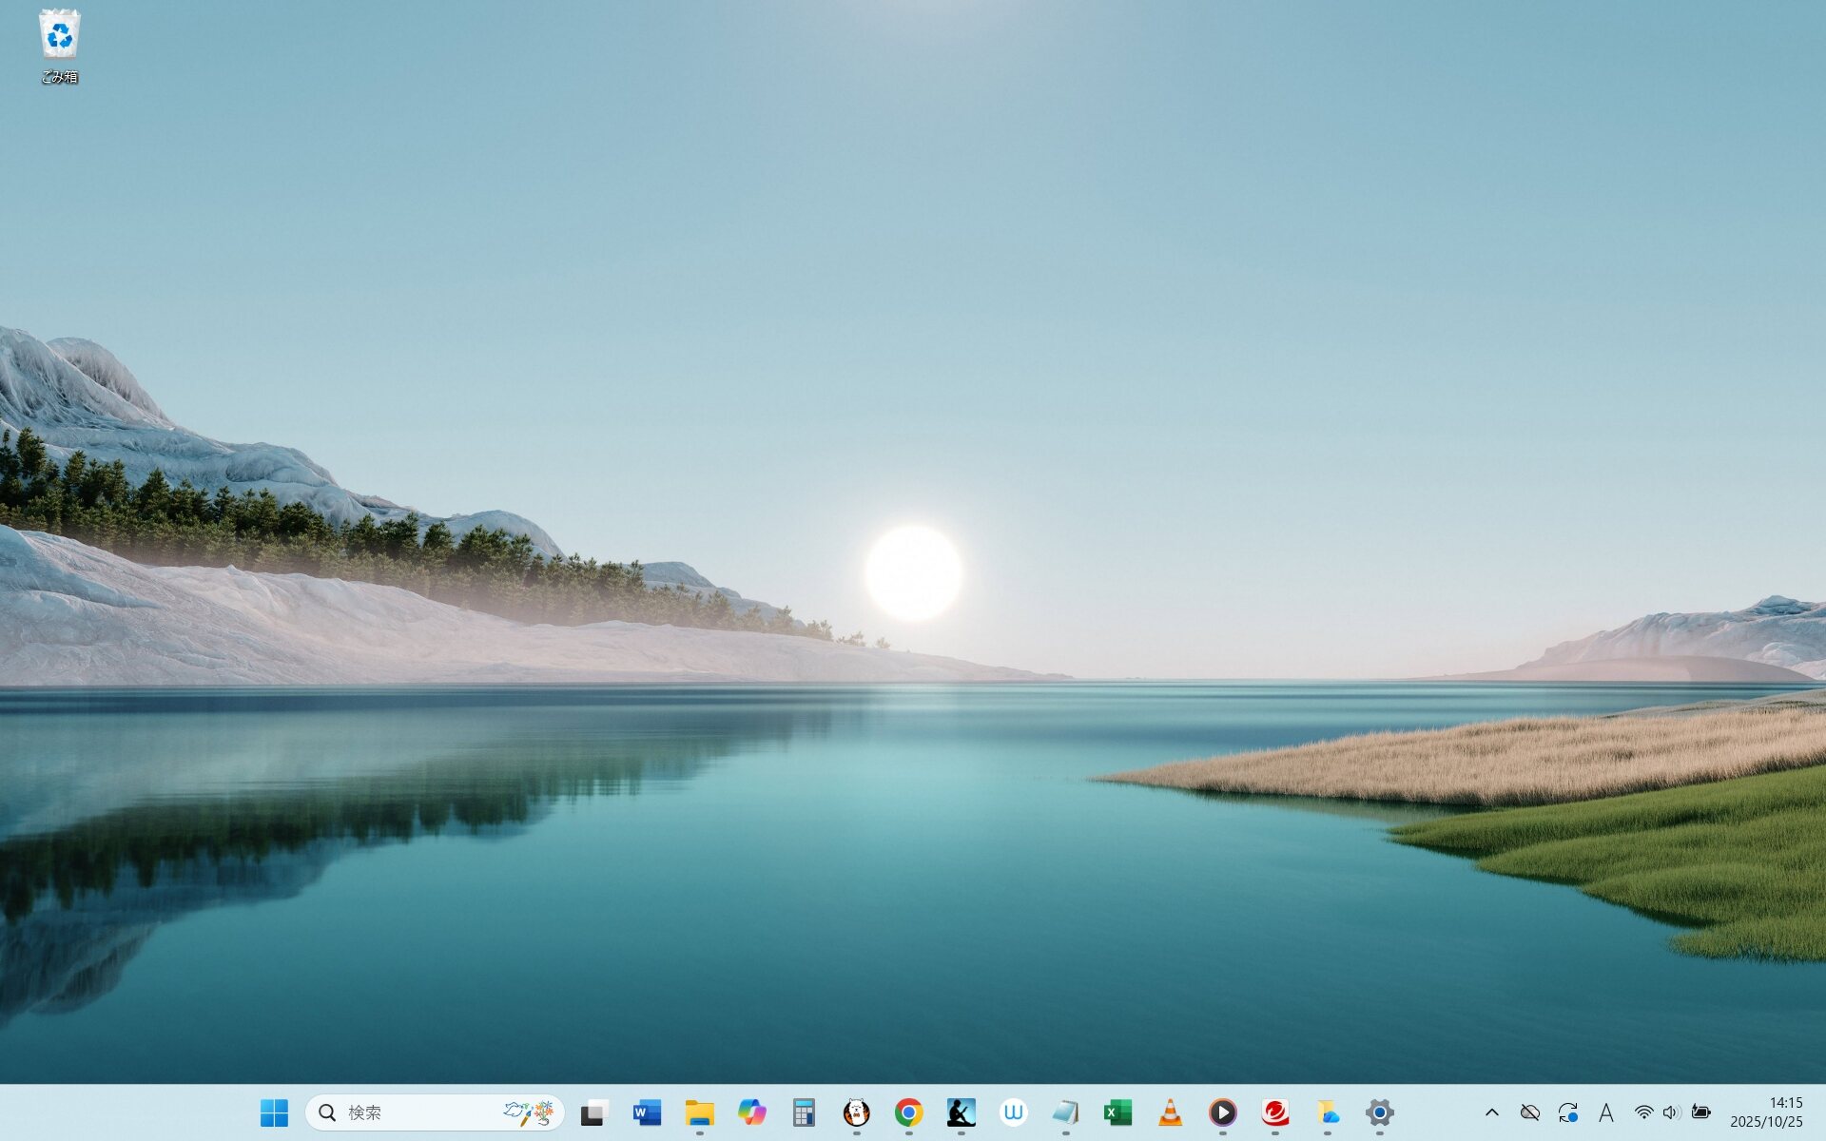This screenshot has height=1141, width=1826.
Task: Launch Excel from the taskbar
Action: pyautogui.click(x=1117, y=1112)
